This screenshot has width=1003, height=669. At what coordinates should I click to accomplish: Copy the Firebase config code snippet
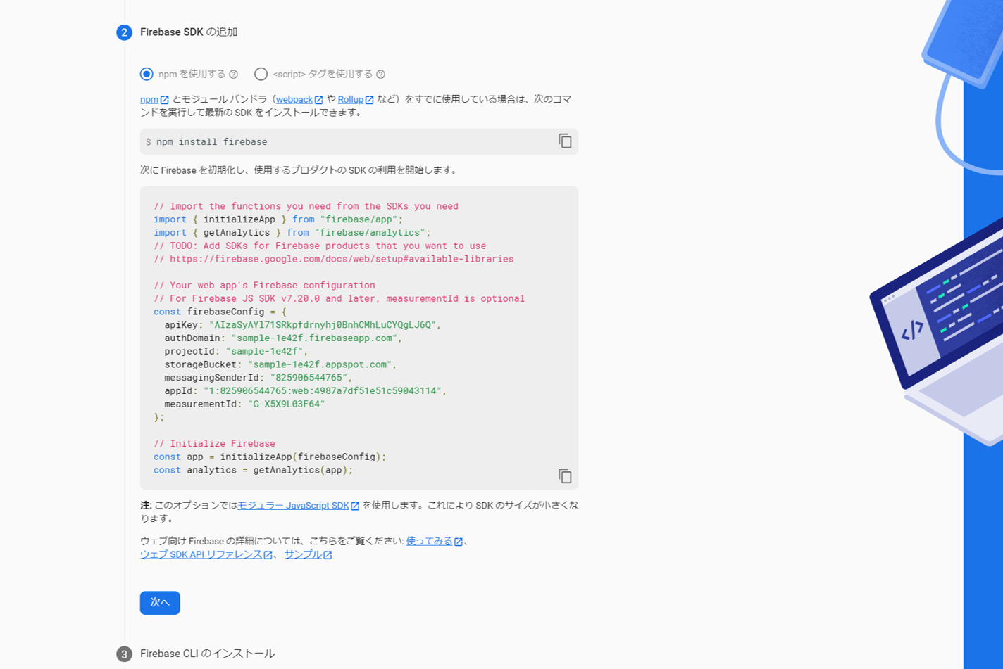click(x=565, y=476)
